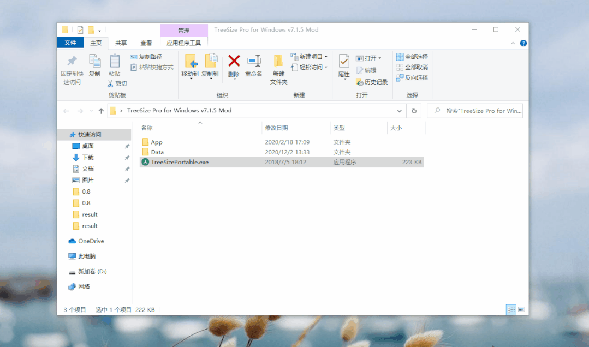Expand the address bar history dropdown
The image size is (589, 347).
(399, 111)
